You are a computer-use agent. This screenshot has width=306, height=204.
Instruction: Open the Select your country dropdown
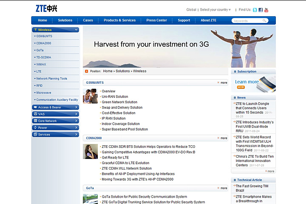click(x=215, y=10)
